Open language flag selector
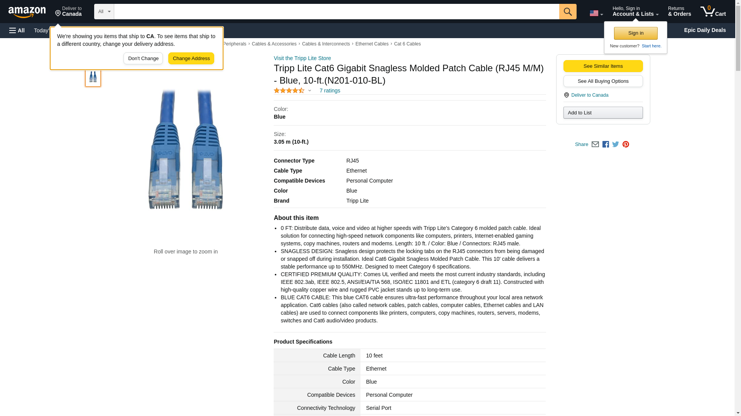The image size is (741, 416). coord(596,13)
